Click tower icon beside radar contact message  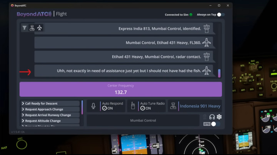pos(207,57)
